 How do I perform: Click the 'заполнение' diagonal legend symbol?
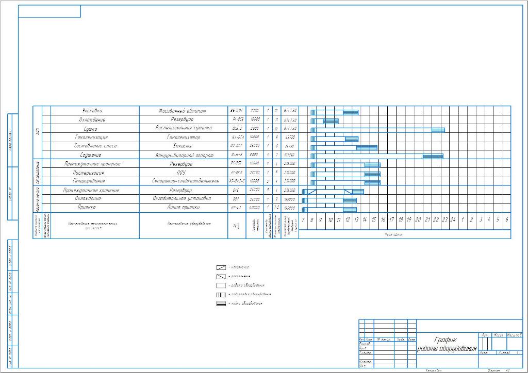[x=221, y=268]
